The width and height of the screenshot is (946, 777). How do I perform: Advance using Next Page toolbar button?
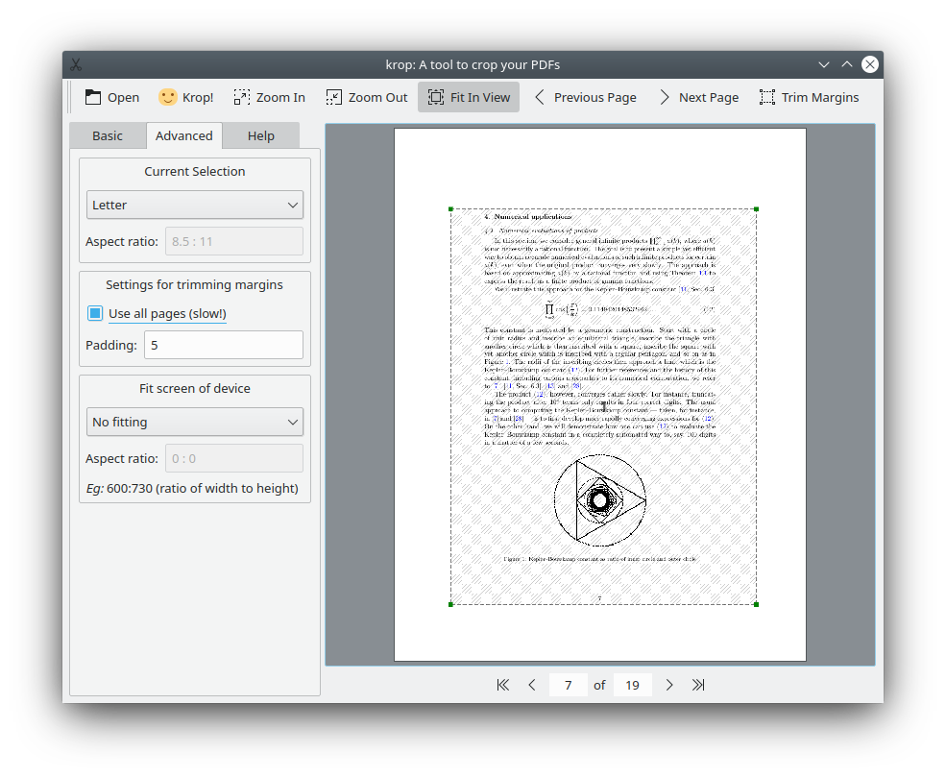[x=698, y=97]
